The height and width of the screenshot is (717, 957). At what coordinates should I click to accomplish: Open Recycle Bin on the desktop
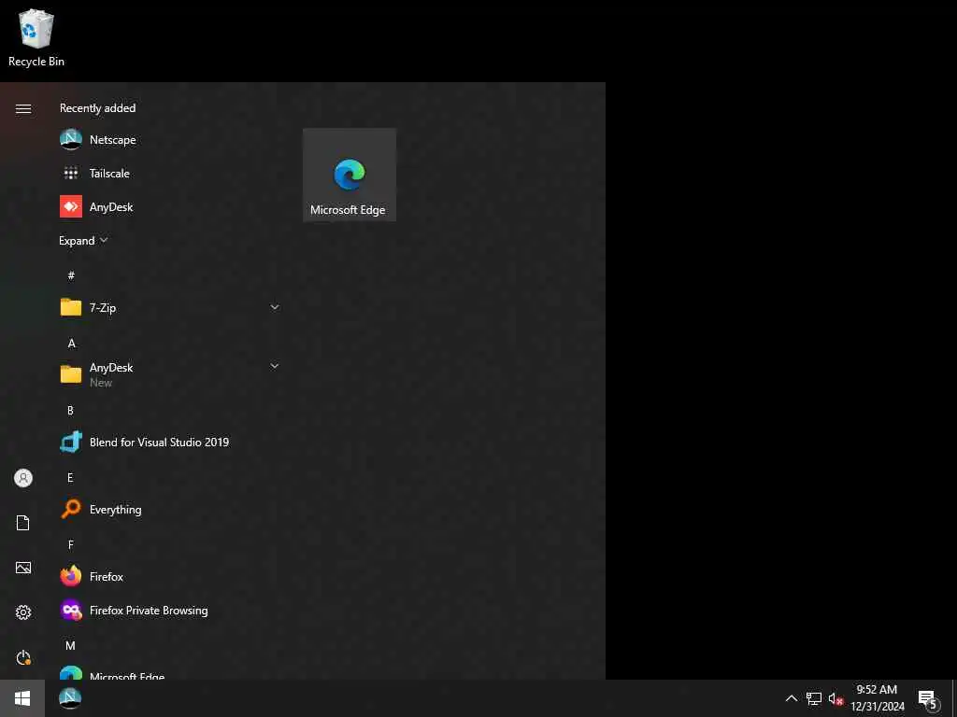(x=36, y=37)
